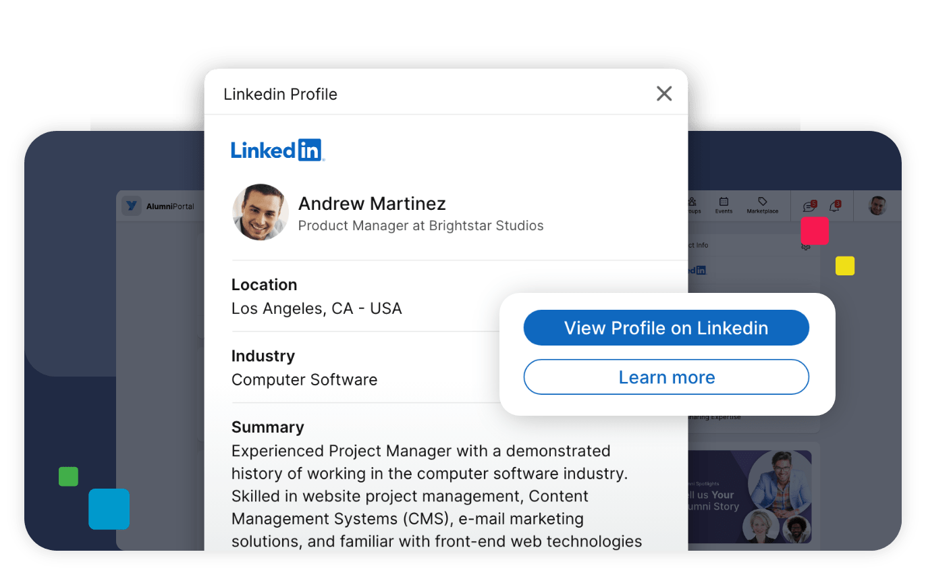
Task: Open the Tell us Your Alumni Story banner
Action: (x=748, y=497)
